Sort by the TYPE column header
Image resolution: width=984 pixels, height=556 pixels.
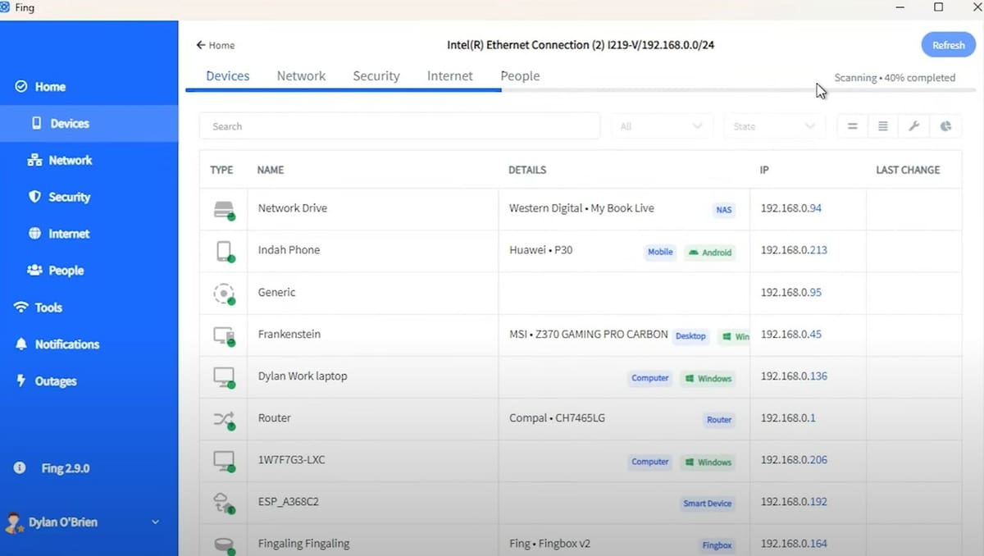(x=221, y=170)
